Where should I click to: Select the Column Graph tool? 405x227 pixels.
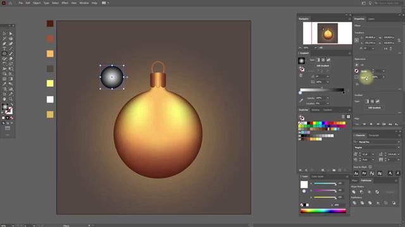pyautogui.click(x=11, y=89)
